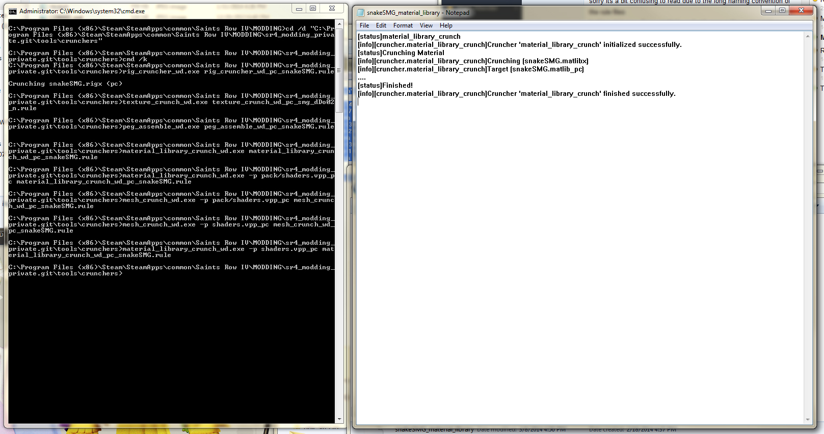Minimize the snakeSMG_material_library Notepad window
The height and width of the screenshot is (434, 824).
click(x=768, y=11)
